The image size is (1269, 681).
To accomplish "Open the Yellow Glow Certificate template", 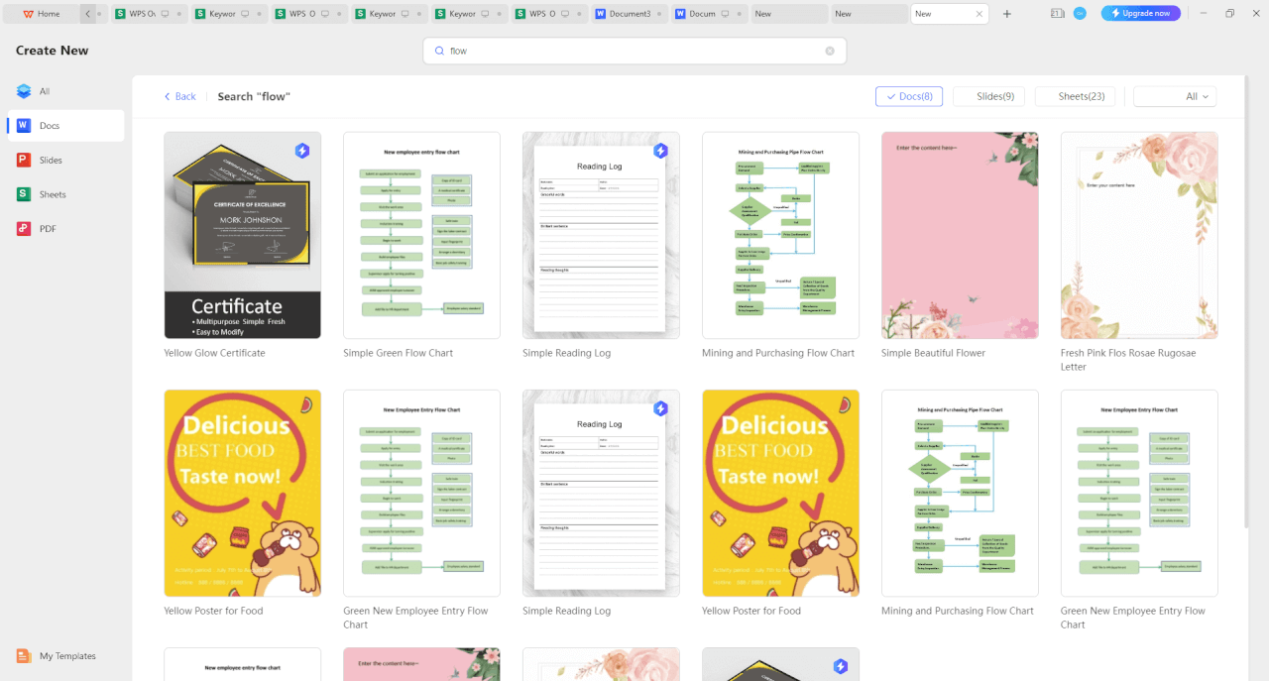I will tap(243, 235).
